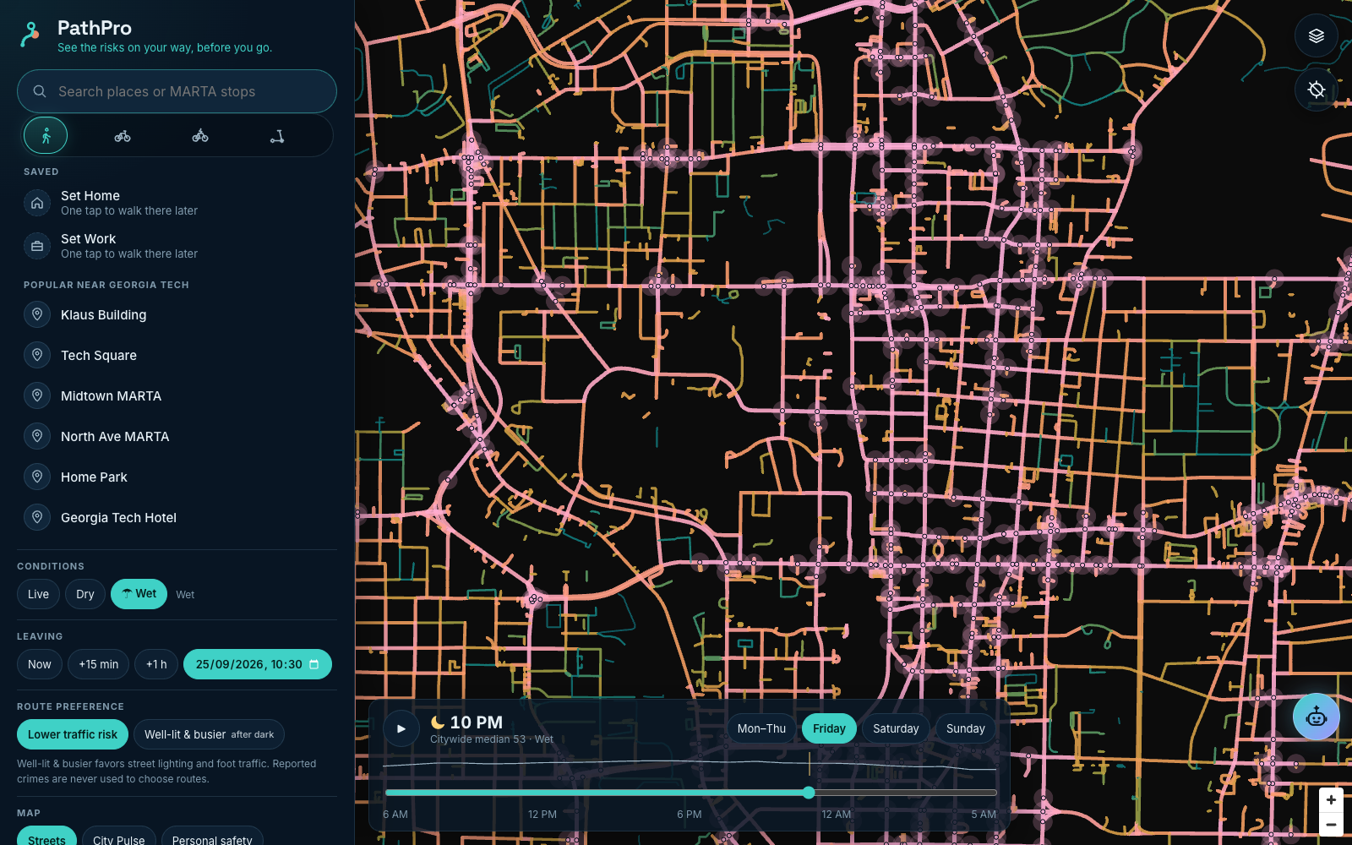Select the bicycle travel mode
Screen dimensions: 1352x845
click(x=123, y=135)
